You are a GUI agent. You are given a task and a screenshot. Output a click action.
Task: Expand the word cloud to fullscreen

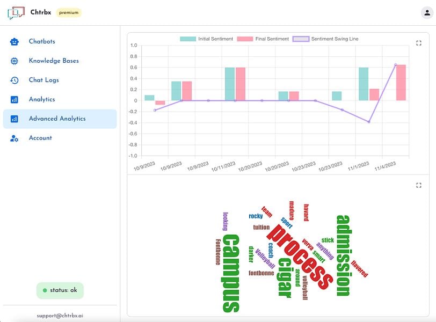419,185
